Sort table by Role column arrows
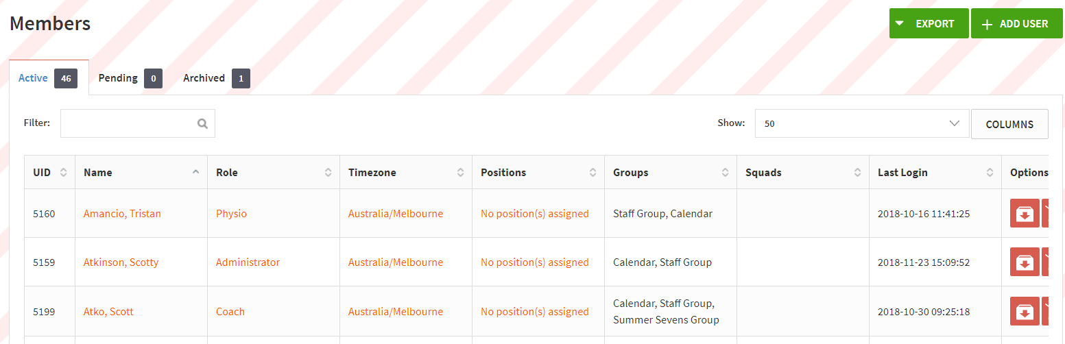The width and height of the screenshot is (1065, 344). pos(328,173)
